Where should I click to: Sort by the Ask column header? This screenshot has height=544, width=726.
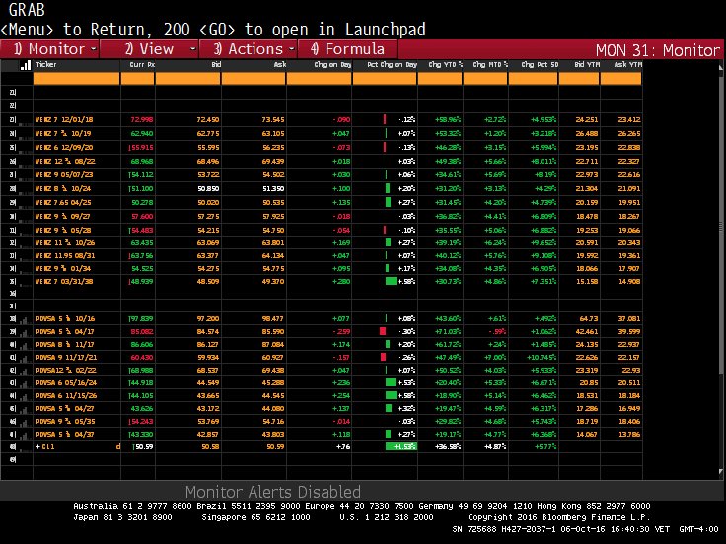(x=280, y=65)
